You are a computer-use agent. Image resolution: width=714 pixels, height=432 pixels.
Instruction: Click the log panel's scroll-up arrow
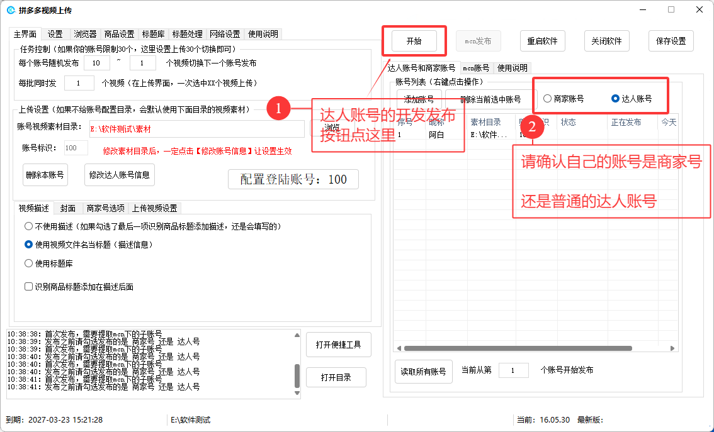pyautogui.click(x=297, y=335)
